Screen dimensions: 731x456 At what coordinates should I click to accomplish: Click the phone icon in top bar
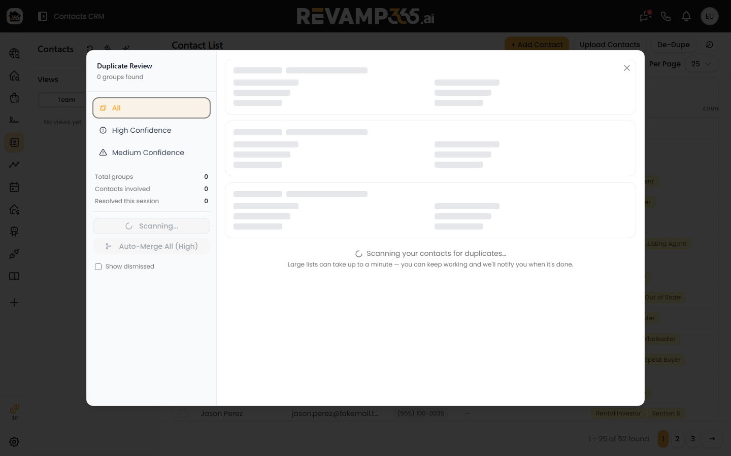point(666,16)
